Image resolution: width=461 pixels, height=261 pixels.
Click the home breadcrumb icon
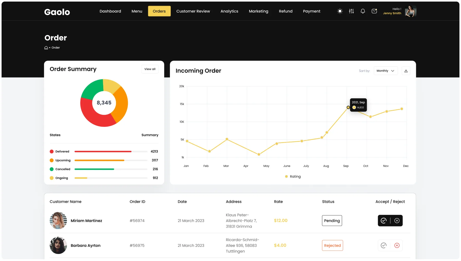pos(46,48)
